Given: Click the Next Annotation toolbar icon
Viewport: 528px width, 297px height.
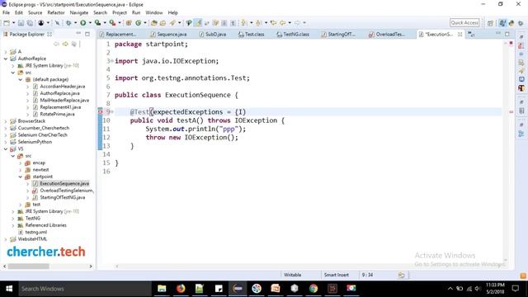Looking at the screenshot, I should tap(244, 23).
